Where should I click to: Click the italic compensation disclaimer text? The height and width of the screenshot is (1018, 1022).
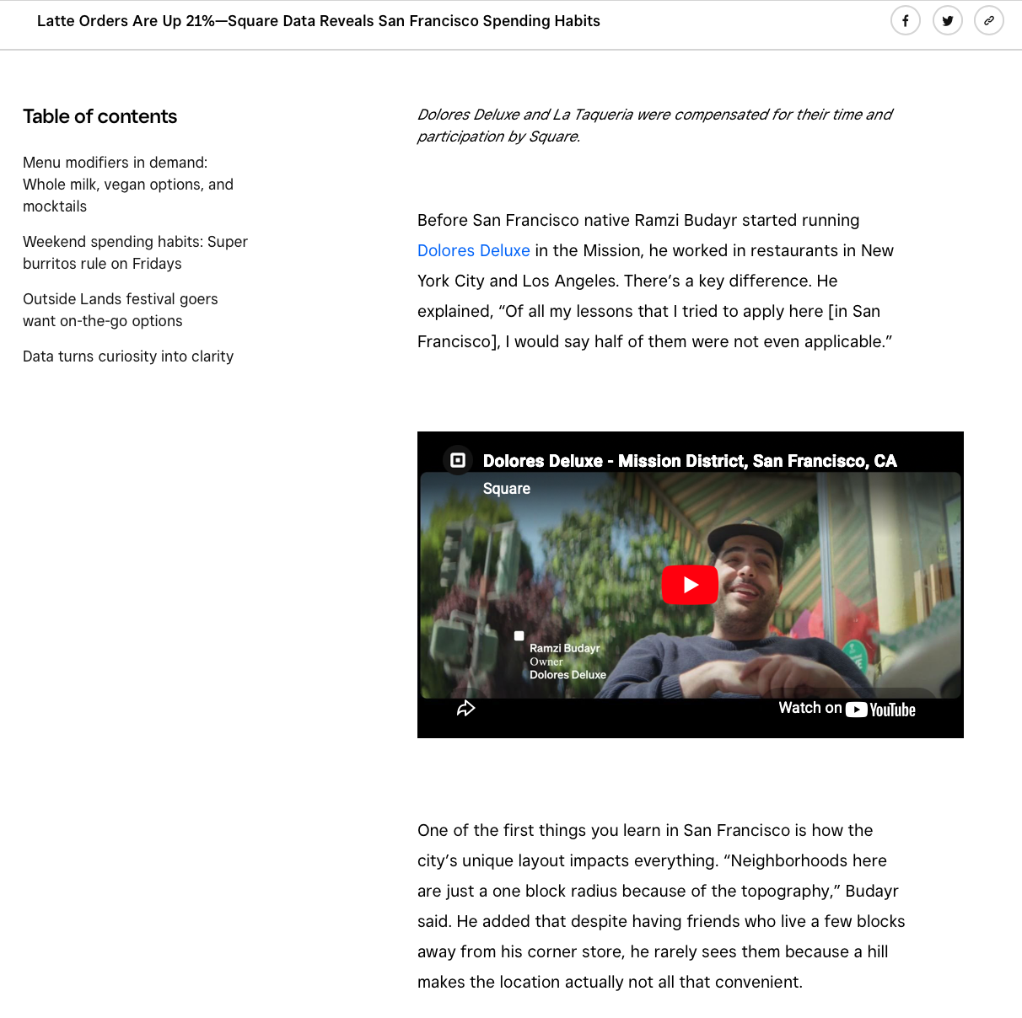coord(654,126)
